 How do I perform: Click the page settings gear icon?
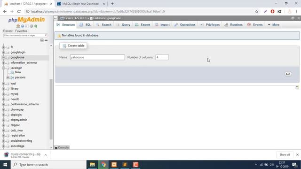click(x=293, y=18)
